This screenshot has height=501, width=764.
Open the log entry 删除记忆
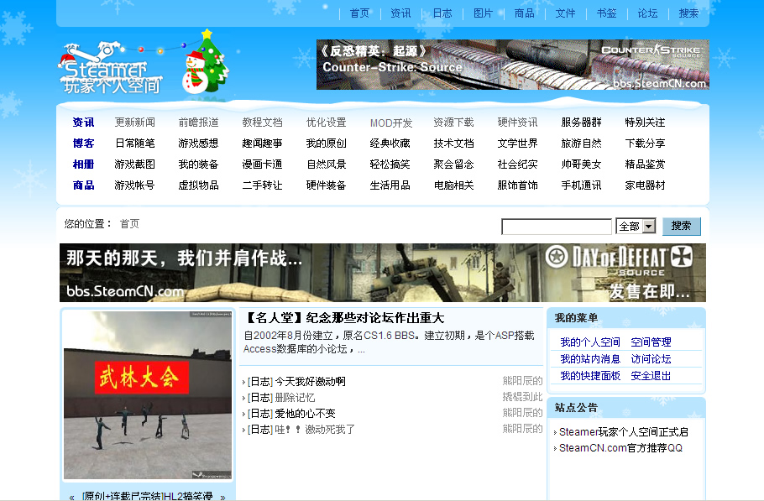pyautogui.click(x=295, y=397)
